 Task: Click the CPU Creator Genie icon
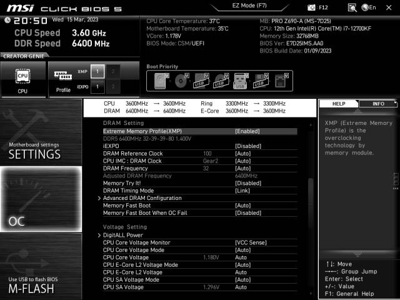[22, 79]
